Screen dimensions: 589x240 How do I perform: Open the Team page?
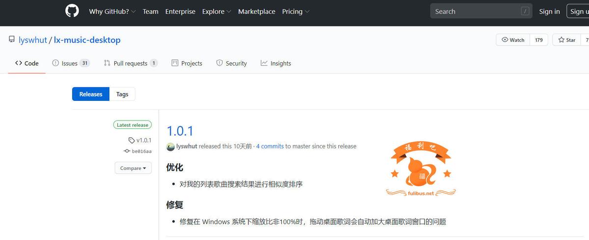(151, 11)
